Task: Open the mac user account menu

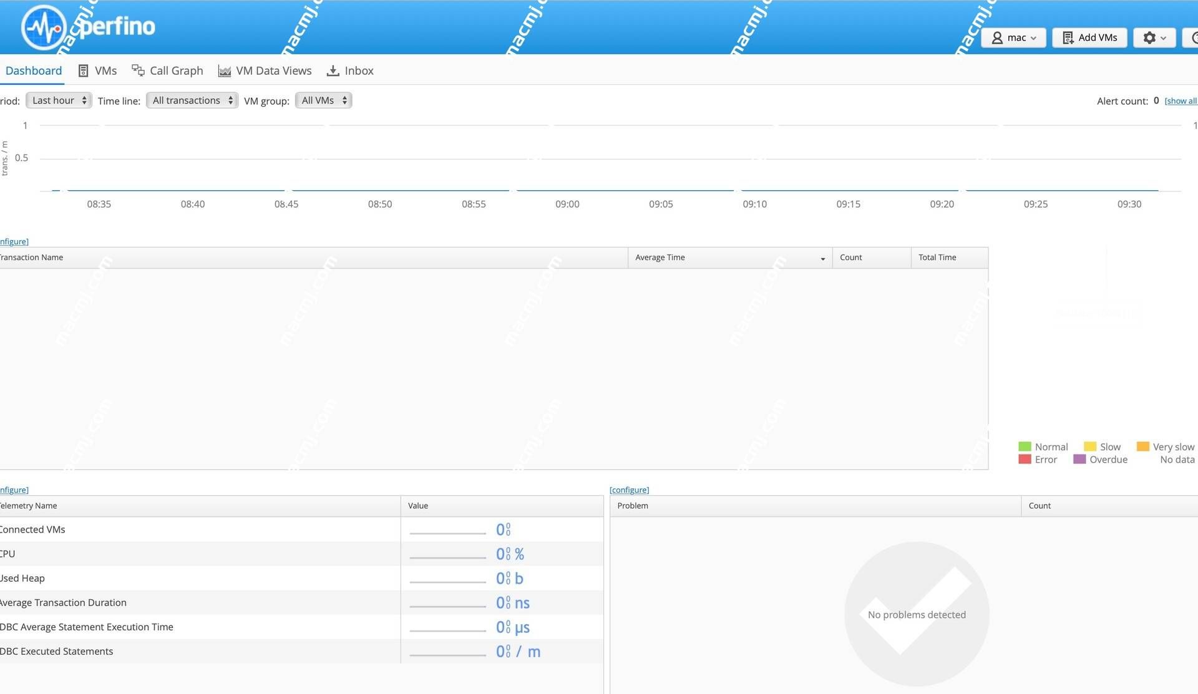Action: 1013,38
